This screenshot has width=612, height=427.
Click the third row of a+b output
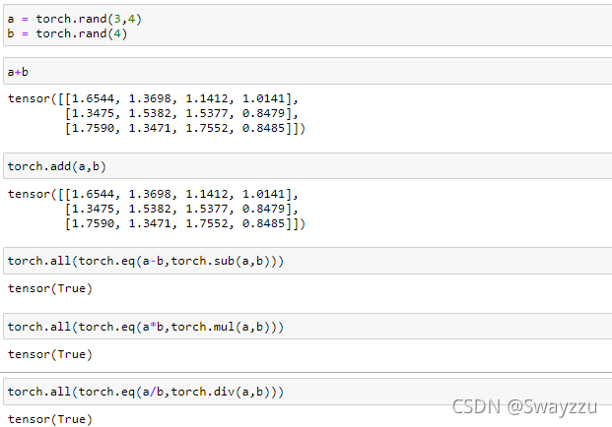point(184,128)
